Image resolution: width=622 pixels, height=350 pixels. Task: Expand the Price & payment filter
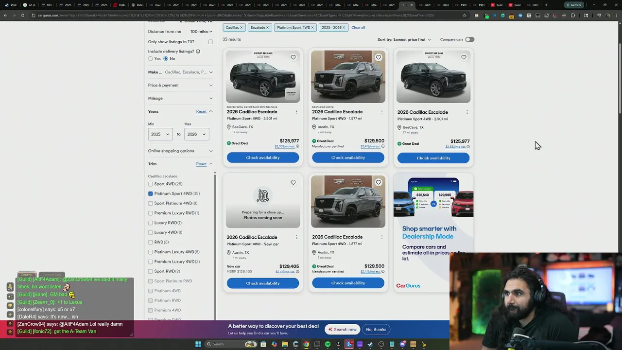pyautogui.click(x=180, y=85)
